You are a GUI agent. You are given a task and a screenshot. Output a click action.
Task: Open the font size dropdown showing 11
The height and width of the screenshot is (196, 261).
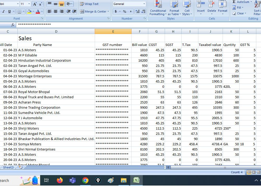(x=29, y=4)
